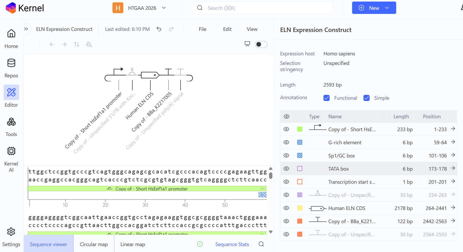Screen dimensions: 463x252
Task: Toggle the switch next to presentation icon
Action: [x=261, y=44]
